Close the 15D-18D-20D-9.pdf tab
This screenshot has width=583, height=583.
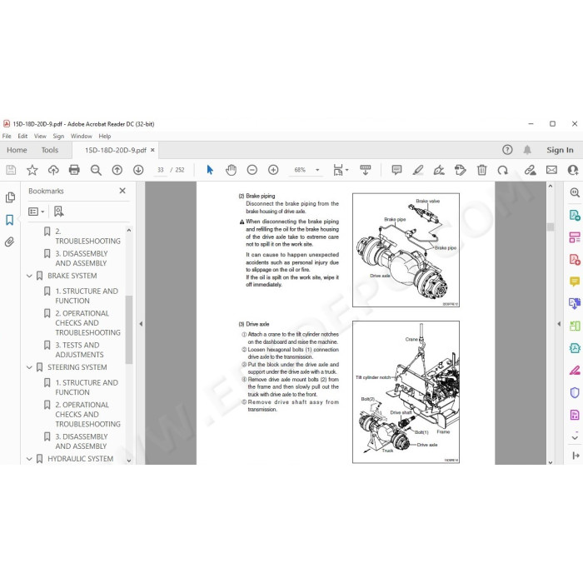click(152, 150)
